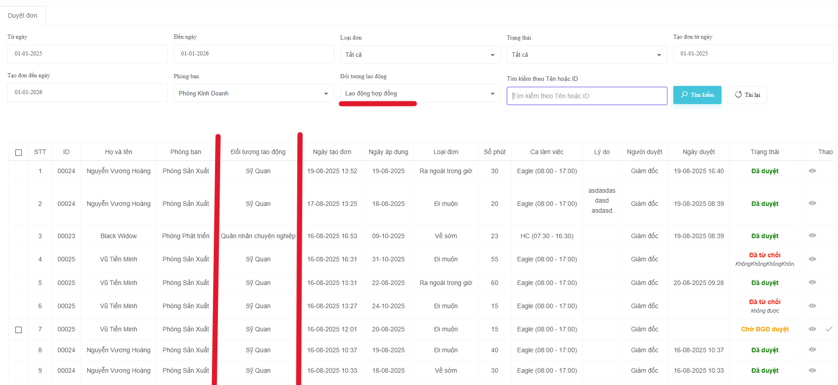Sort by Ngày tạo đơn column header
The image size is (838, 385).
pos(332,152)
